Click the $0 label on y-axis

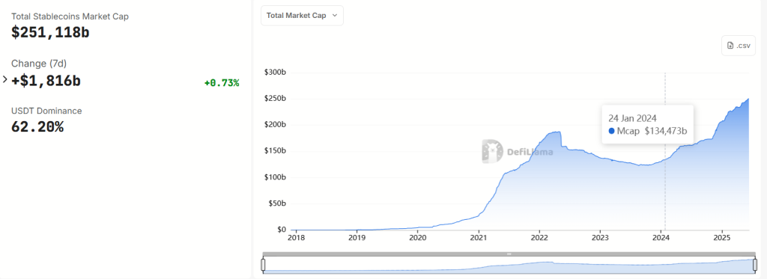point(282,229)
